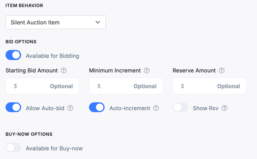Focus the Starting Bid Amount field
The height and width of the screenshot is (159, 257).
[42, 86]
